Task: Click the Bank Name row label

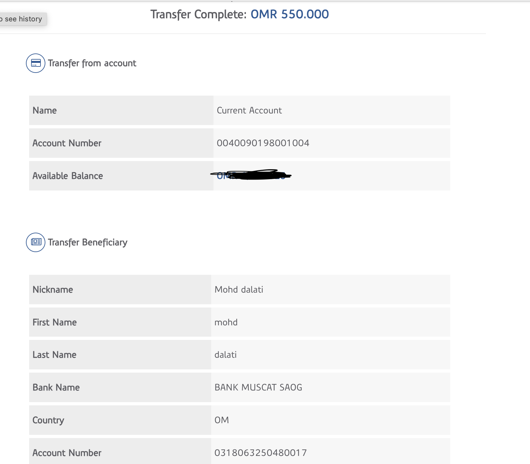Action: pos(56,388)
